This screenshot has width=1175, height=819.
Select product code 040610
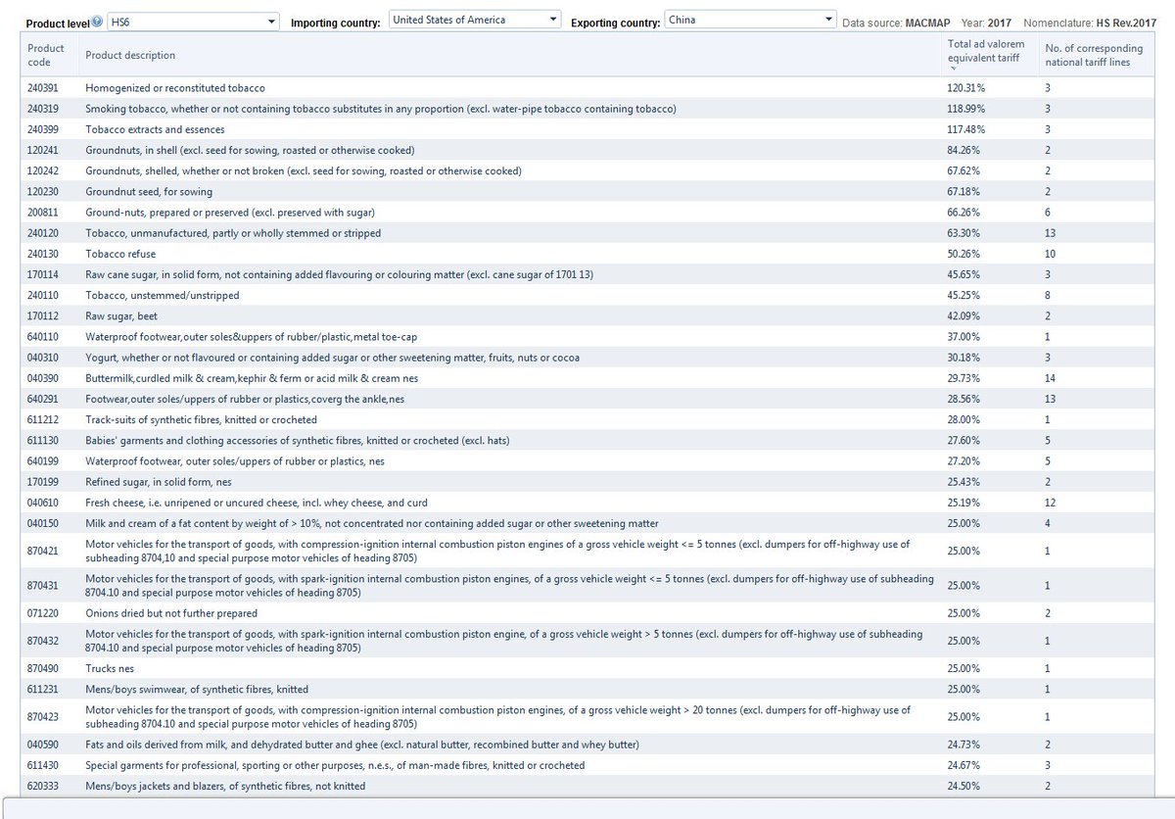click(x=43, y=503)
